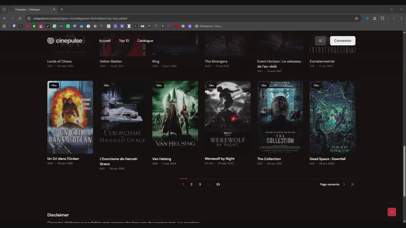Viewport: 406px width, 228px height.
Task: Click the Extraterrestrial title
Action: 322,61
